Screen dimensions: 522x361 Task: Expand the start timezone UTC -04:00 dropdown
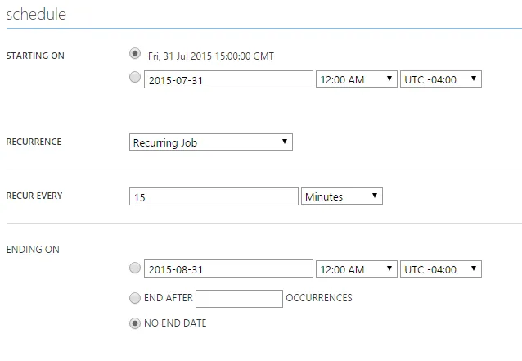click(441, 79)
